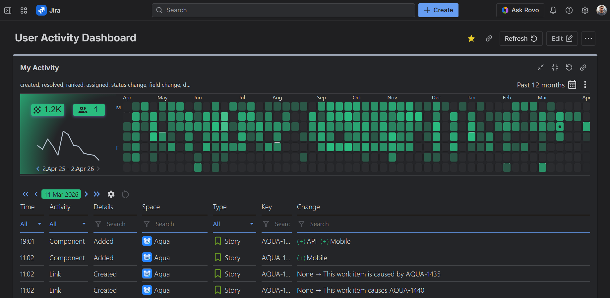The image size is (610, 298).
Task: Click the Refresh button
Action: point(521,38)
